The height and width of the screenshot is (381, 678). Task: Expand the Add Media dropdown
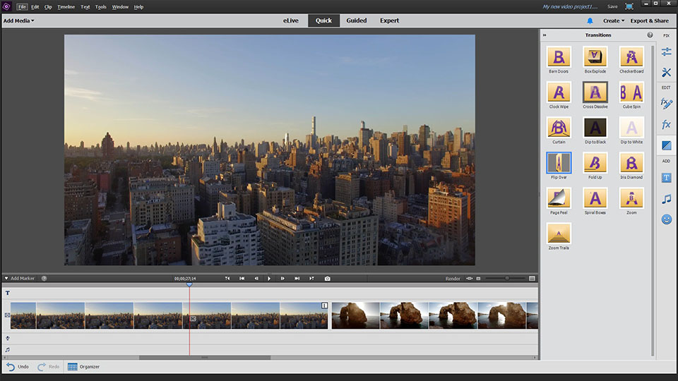tap(18, 21)
